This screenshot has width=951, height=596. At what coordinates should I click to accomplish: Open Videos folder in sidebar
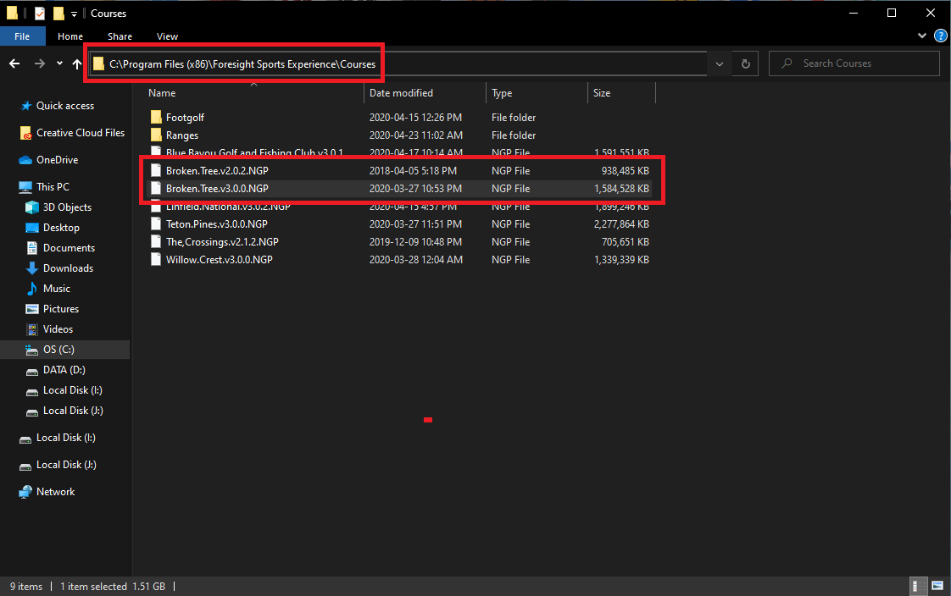[x=58, y=328]
